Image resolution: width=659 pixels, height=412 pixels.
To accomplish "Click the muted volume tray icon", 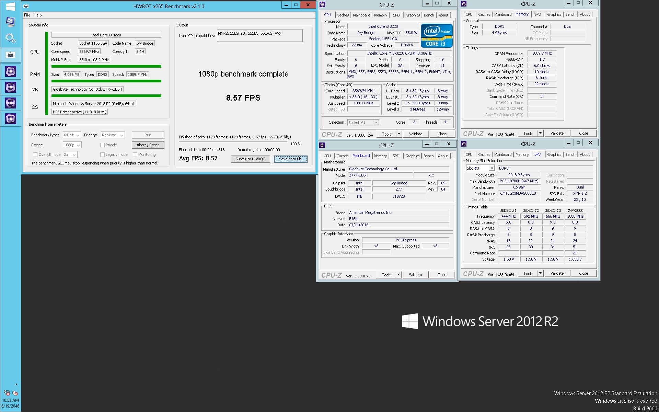I will click(x=15, y=393).
